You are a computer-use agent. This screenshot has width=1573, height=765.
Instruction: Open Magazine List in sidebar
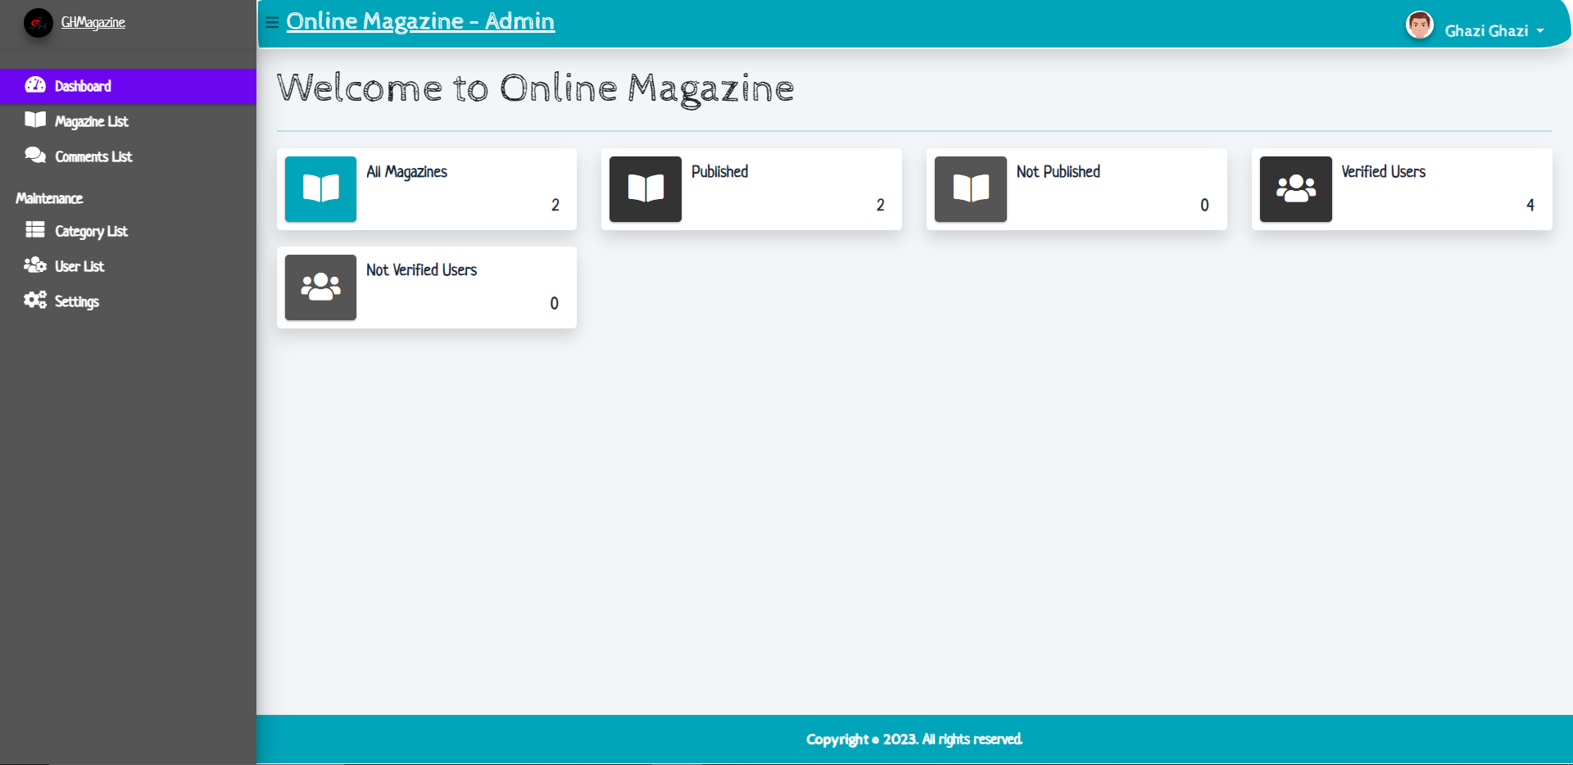(x=91, y=121)
